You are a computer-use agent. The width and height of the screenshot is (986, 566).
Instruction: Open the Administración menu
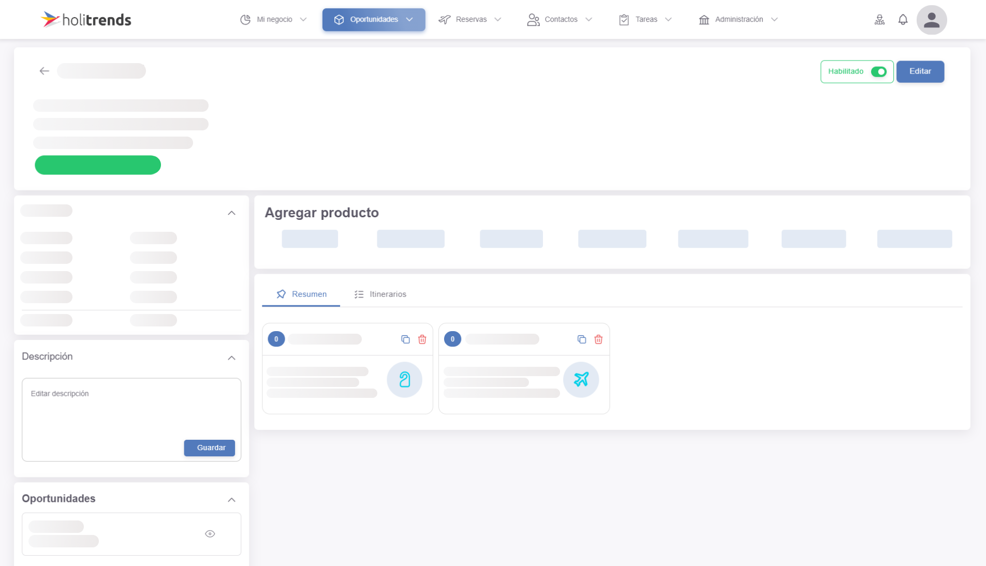738,20
